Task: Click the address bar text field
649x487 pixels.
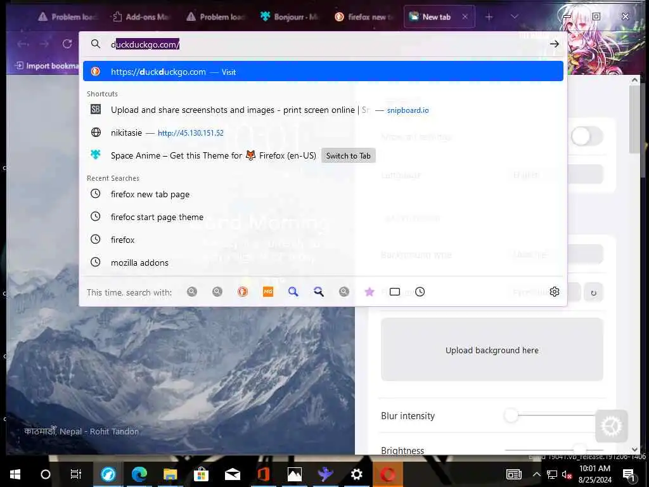Action: (327, 44)
